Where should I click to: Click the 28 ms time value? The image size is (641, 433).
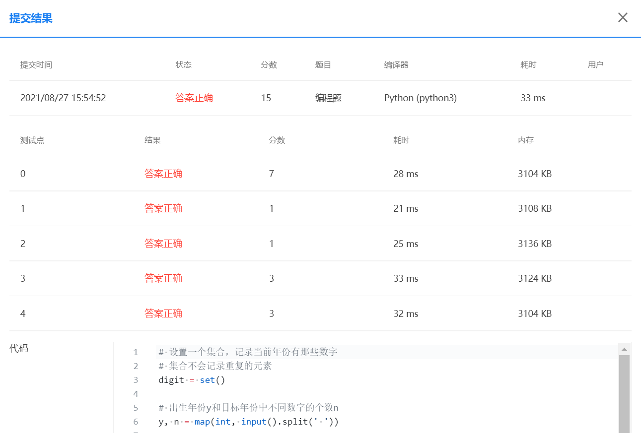coord(406,174)
